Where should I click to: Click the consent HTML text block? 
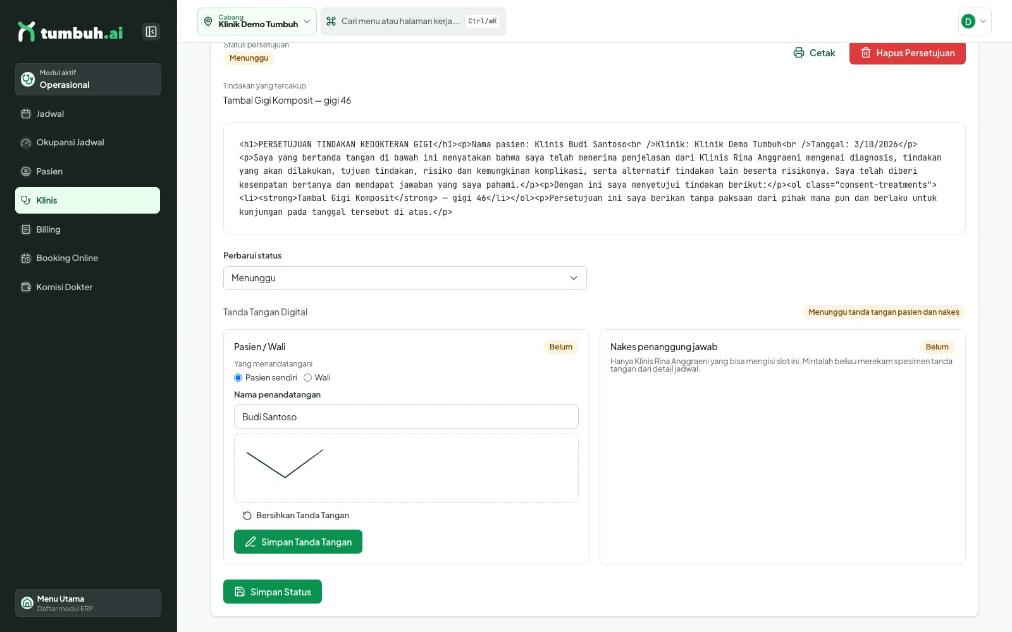click(x=595, y=178)
